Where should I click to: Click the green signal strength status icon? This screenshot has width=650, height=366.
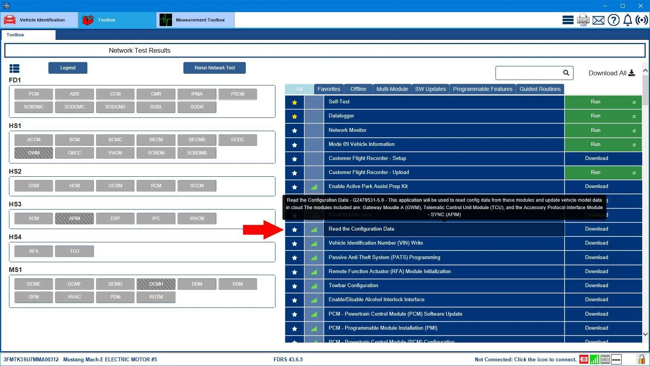click(594, 359)
